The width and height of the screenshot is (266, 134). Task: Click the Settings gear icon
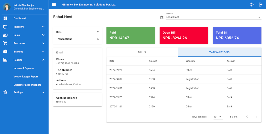click(5, 92)
